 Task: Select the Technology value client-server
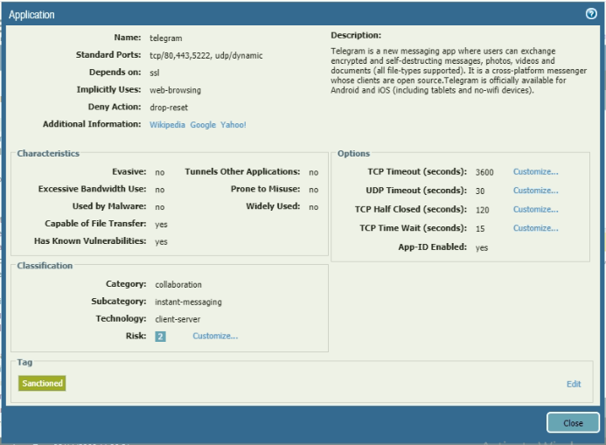pyautogui.click(x=178, y=319)
